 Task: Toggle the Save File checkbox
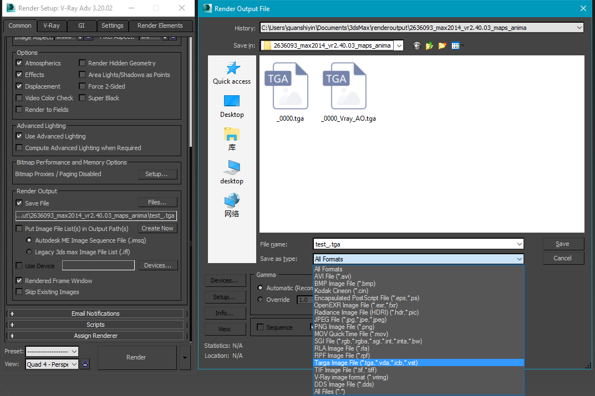click(x=19, y=203)
